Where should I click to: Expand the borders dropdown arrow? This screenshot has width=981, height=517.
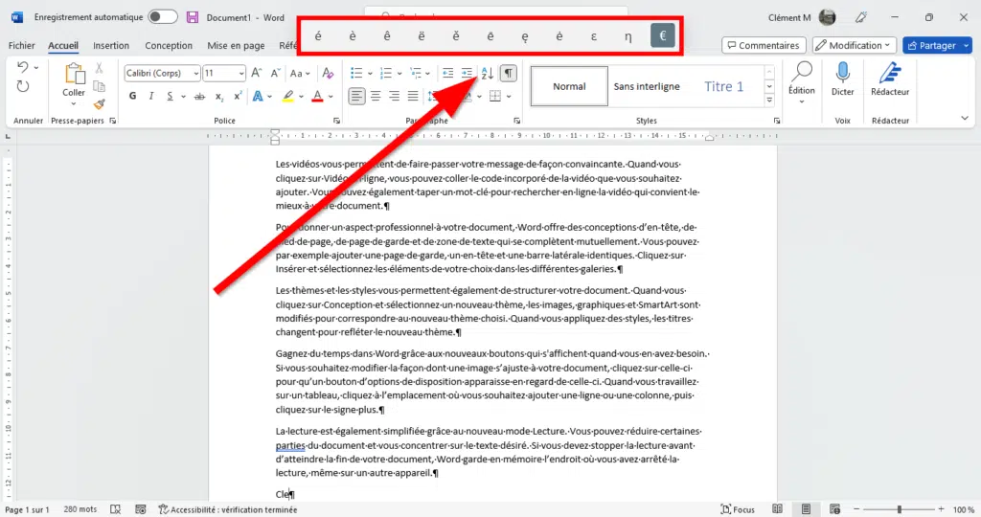509,97
